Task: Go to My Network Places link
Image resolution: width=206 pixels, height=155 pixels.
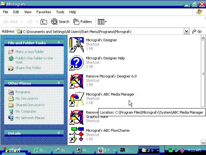Action: pos(30,118)
